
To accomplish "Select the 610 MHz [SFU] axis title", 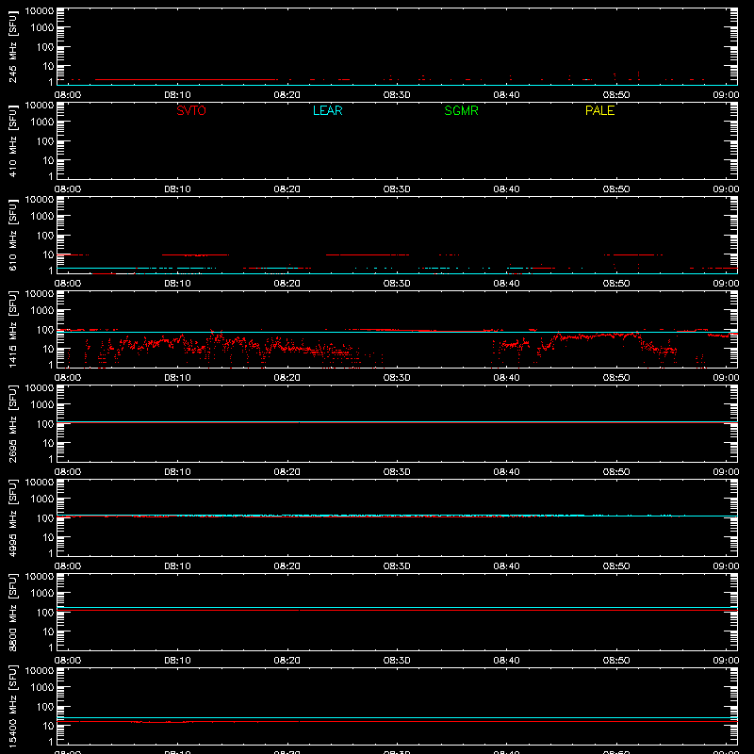I will pos(12,235).
